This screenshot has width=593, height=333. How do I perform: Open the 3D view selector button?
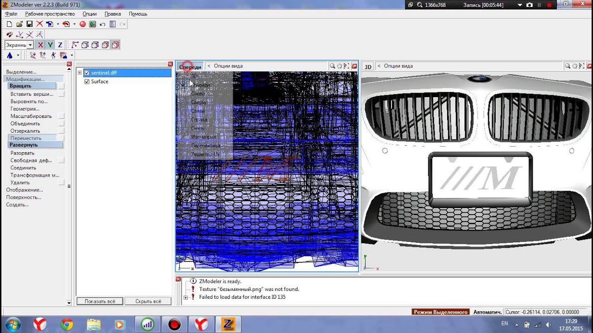point(368,67)
